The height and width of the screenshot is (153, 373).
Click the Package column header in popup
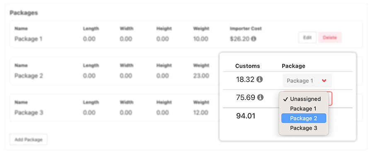pos(293,66)
